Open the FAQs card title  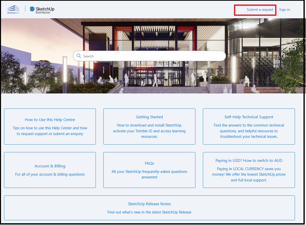coord(149,163)
